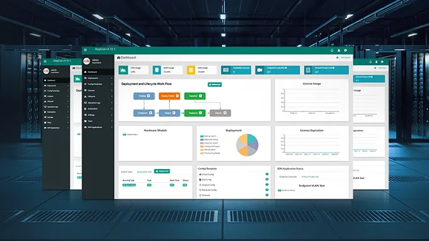The image size is (429, 241).
Task: Expand the Settings sidebar menu
Action: click(98, 115)
